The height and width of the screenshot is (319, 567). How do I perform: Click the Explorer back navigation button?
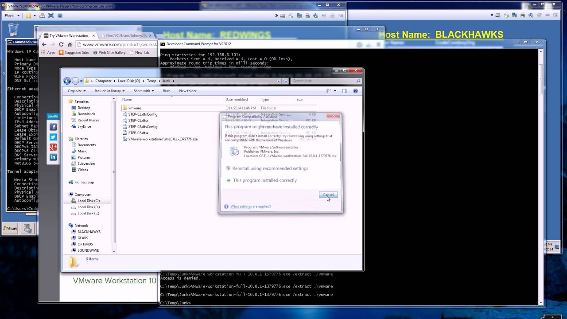(x=67, y=81)
